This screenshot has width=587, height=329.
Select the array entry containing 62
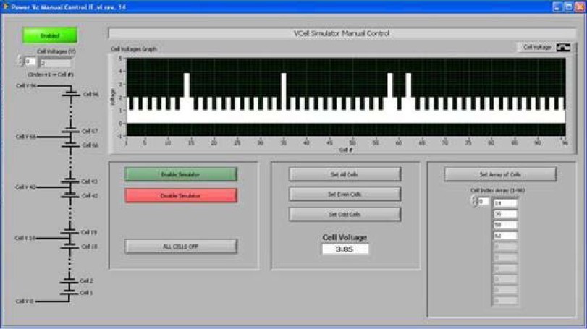pos(506,236)
